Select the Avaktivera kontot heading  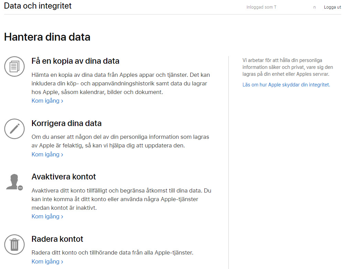64,177
